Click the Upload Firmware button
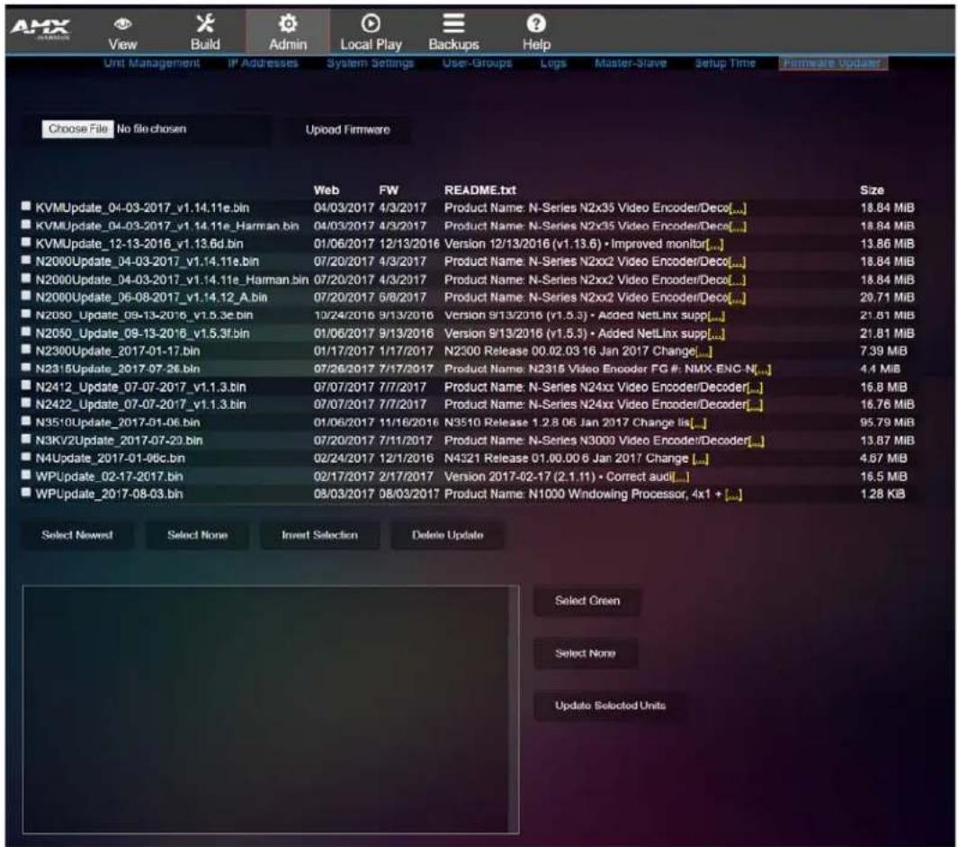The width and height of the screenshot is (958, 847). pos(347,129)
